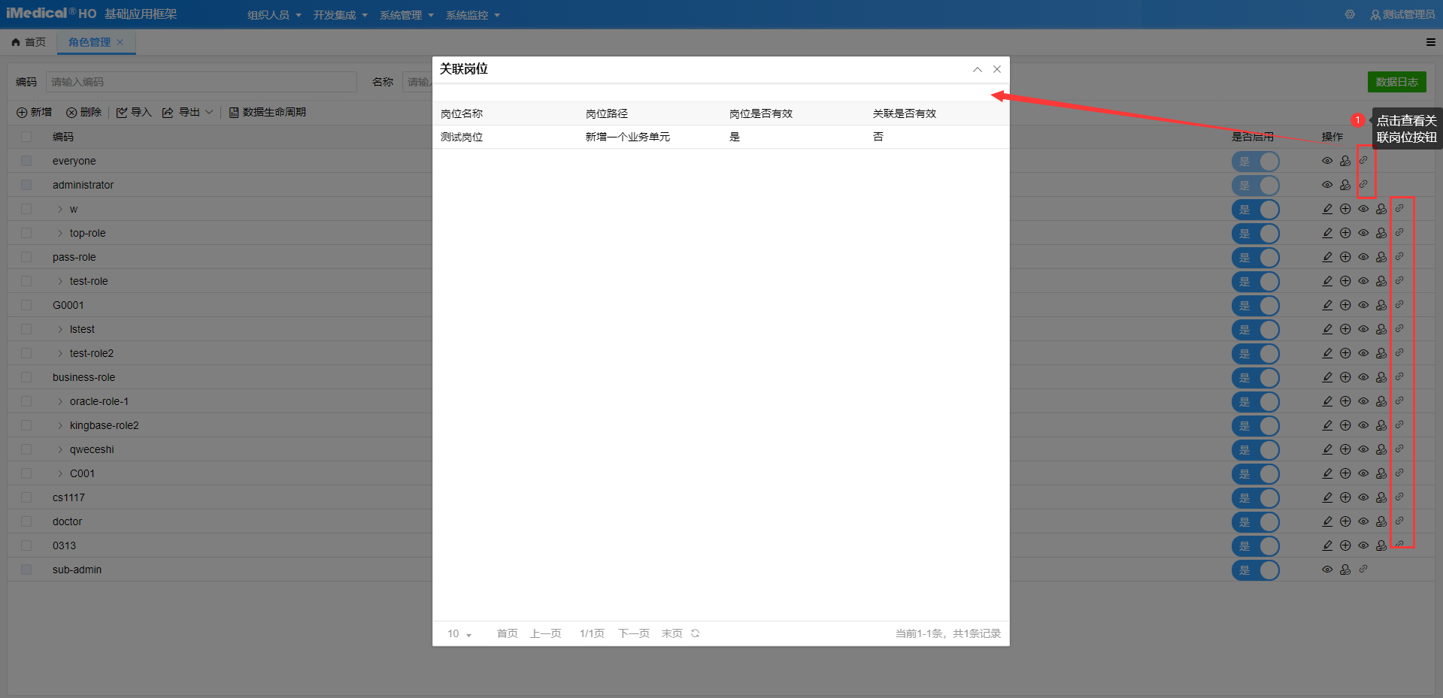The width and height of the screenshot is (1443, 698).
Task: Expand the 导出 export dropdown arrow
Action: (209, 112)
